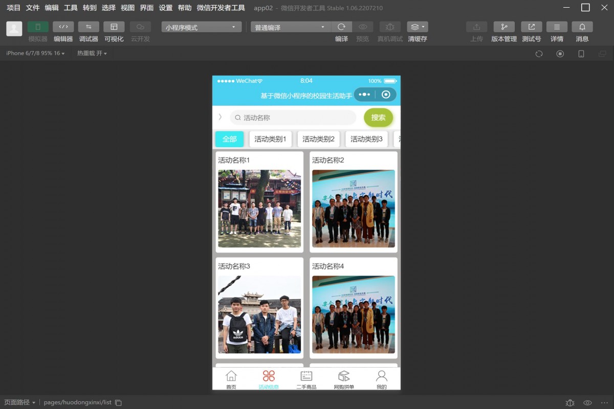Go to the 二手商品 bottom tab
Screen dimensions: 614x409
[x=306, y=379]
